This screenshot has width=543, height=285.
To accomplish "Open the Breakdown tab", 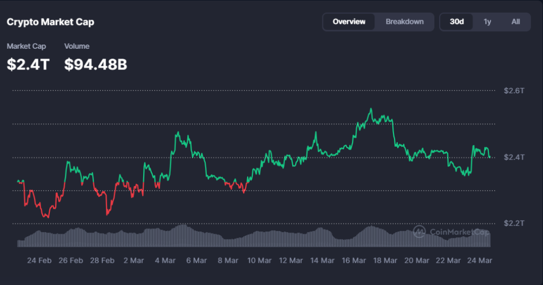I will tap(405, 22).
